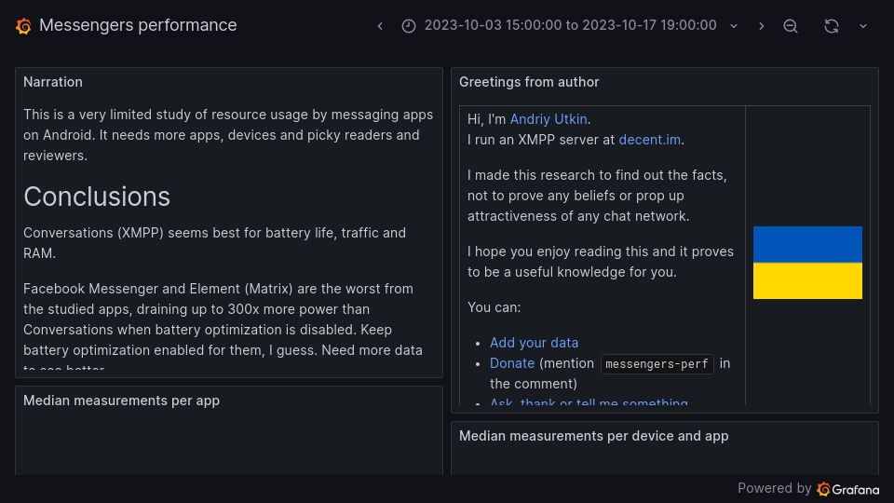Click the Conclusions heading
Viewport: 894px width, 503px height.
tap(97, 197)
